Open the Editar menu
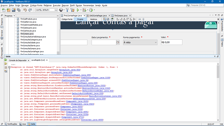 [11, 6]
